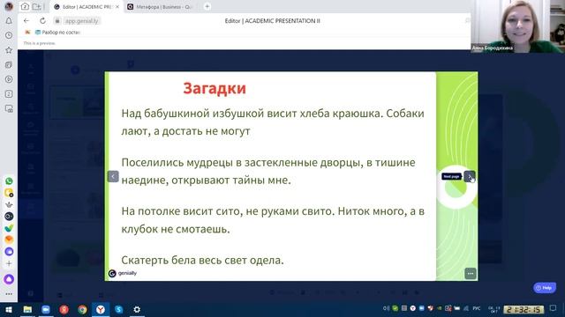565x317 pixels.
Task: Open the orange heart sidebar app
Action: point(9,240)
